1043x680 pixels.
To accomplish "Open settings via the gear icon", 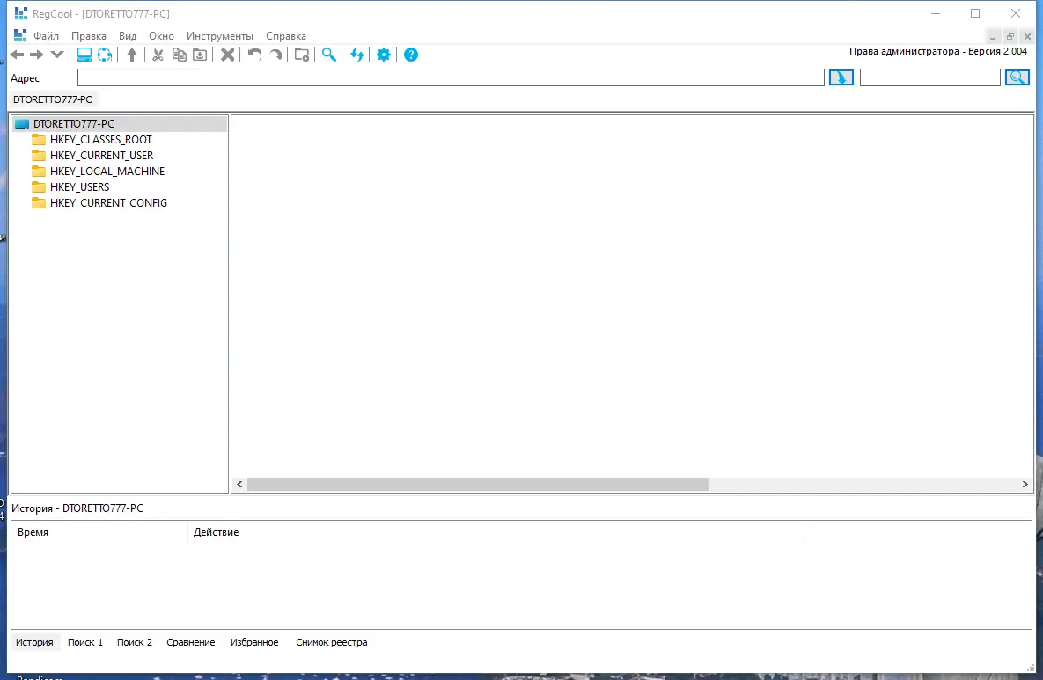I will pyautogui.click(x=384, y=55).
